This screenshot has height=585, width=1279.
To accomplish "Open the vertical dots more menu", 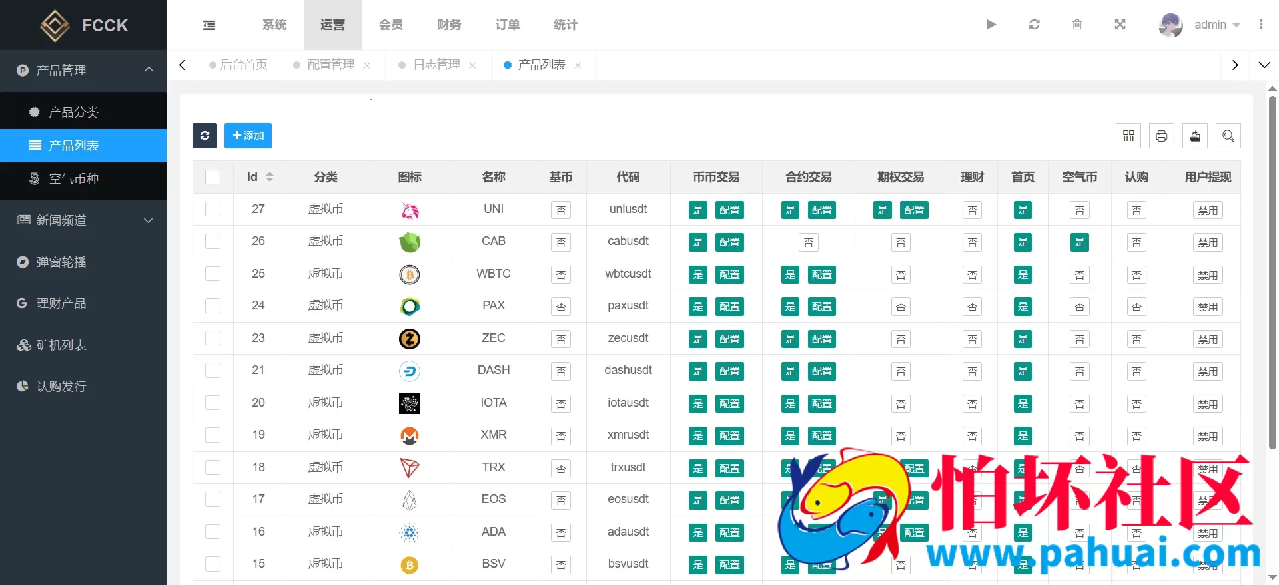I will point(1261,24).
